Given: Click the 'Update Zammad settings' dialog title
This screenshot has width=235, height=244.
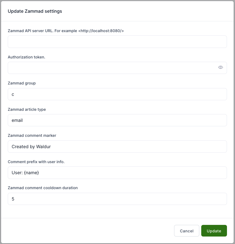Looking at the screenshot, I should click(35, 11).
